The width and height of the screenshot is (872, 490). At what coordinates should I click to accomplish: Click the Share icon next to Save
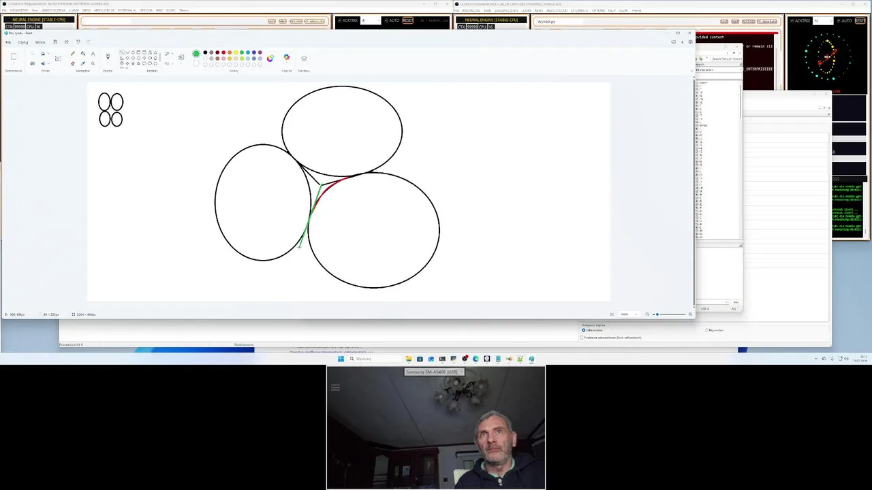66,42
